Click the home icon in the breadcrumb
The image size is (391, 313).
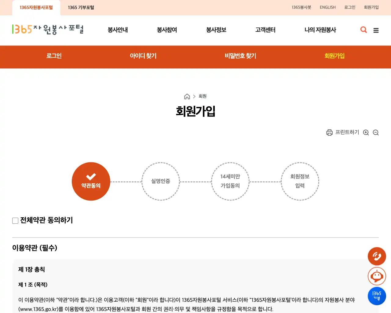[x=187, y=96]
